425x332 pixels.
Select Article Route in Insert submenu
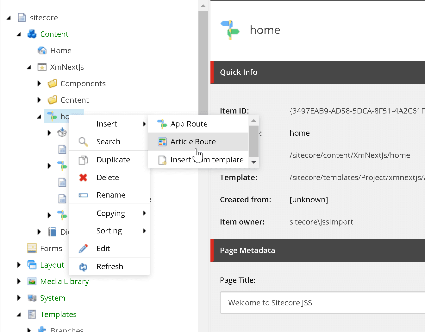pyautogui.click(x=198, y=142)
